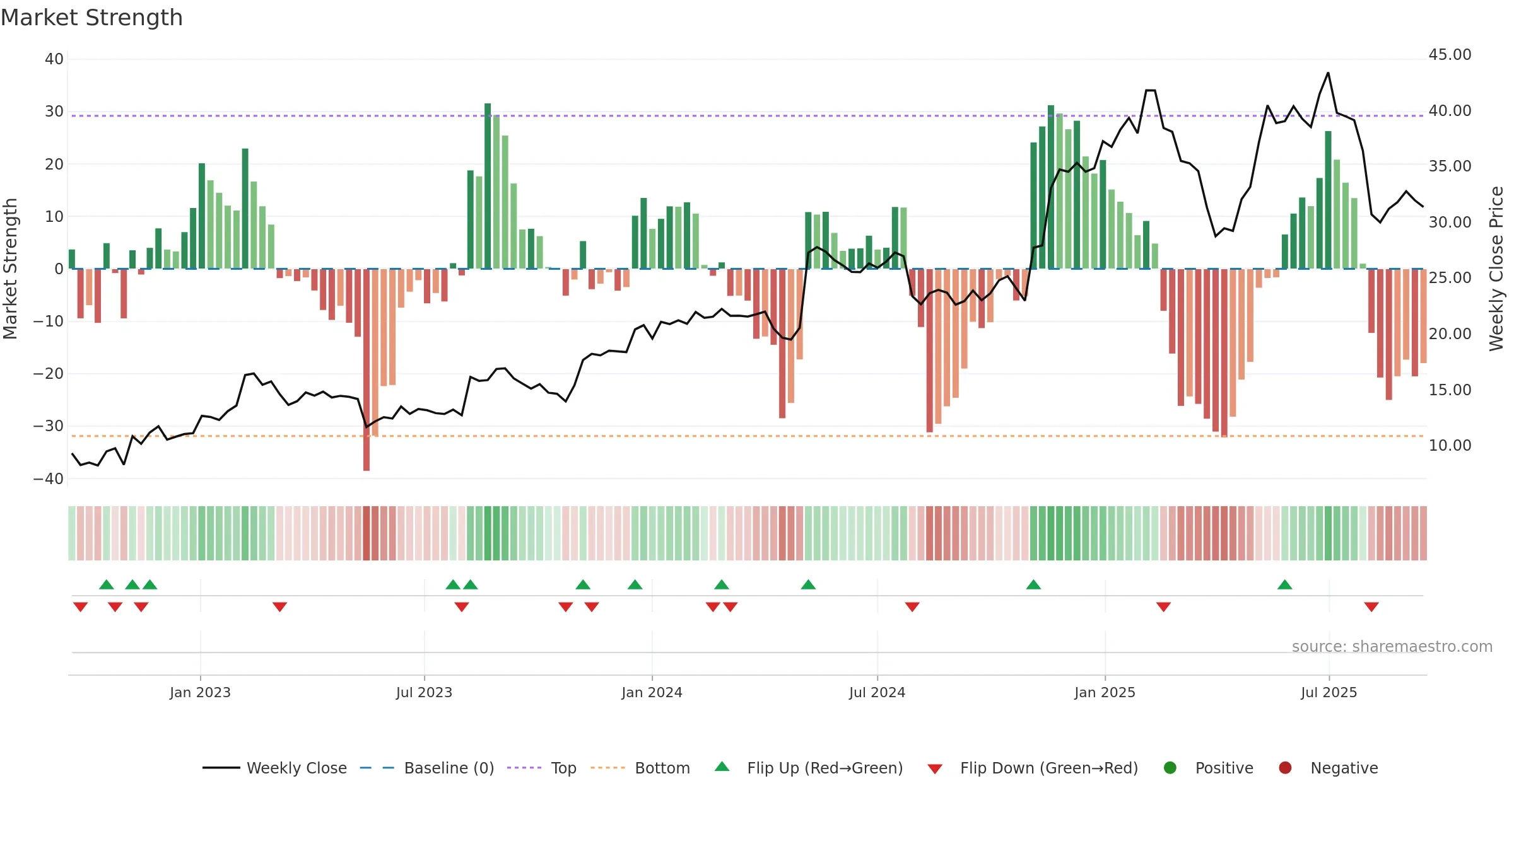The image size is (1514, 851).
Task: Toggle the Baseline (0) legend entry
Action: [427, 768]
